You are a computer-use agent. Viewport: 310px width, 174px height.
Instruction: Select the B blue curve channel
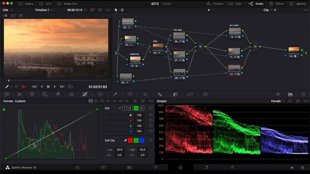point(142,108)
